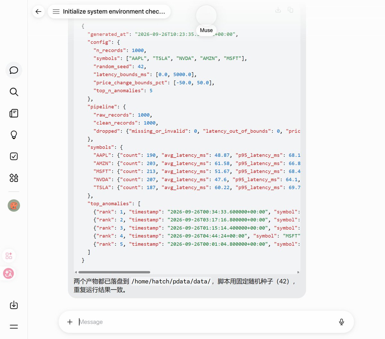The width and height of the screenshot is (385, 339).
Task: Click the sidebar download tray icon
Action: [x=14, y=305]
